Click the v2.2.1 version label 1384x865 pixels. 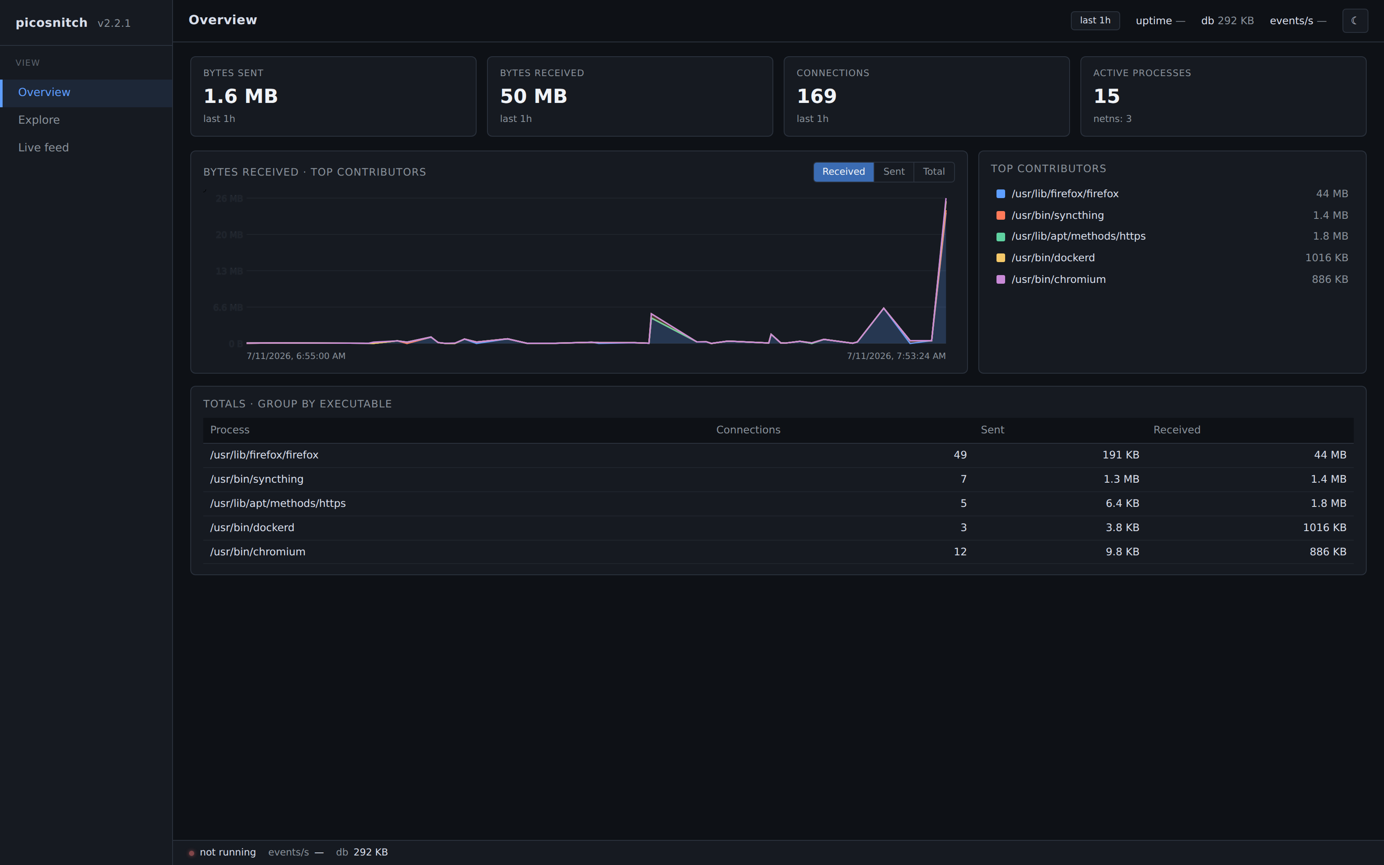(114, 23)
